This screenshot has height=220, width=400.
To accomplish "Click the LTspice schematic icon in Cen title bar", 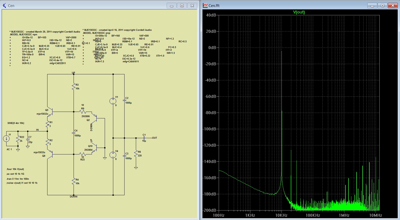I will (4, 6).
